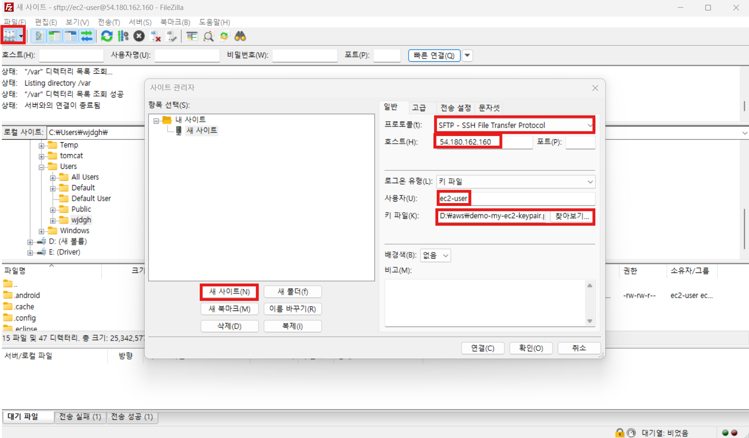Click the 삭제(D) button
This screenshot has height=438, width=749.
(x=229, y=326)
